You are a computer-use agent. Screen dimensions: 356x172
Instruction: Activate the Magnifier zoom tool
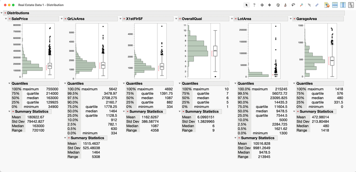(x=301, y=5)
